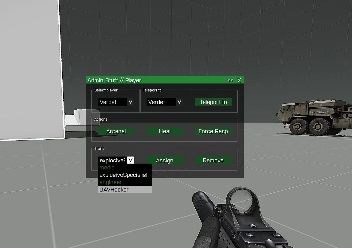The height and width of the screenshot is (248, 352).
Task: Click the selected explosiveS trait field
Action: [112, 160]
